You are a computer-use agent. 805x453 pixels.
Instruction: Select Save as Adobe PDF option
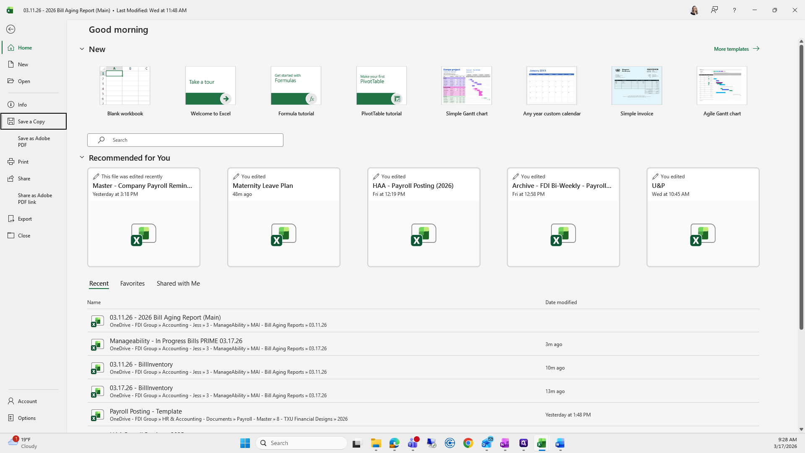[34, 141]
